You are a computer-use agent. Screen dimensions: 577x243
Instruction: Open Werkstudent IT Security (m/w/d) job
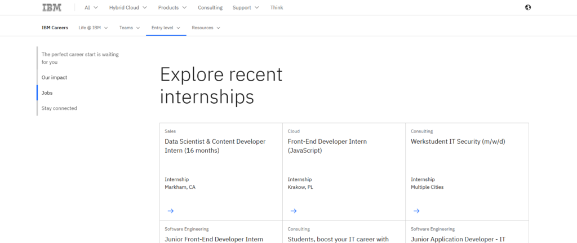point(458,142)
